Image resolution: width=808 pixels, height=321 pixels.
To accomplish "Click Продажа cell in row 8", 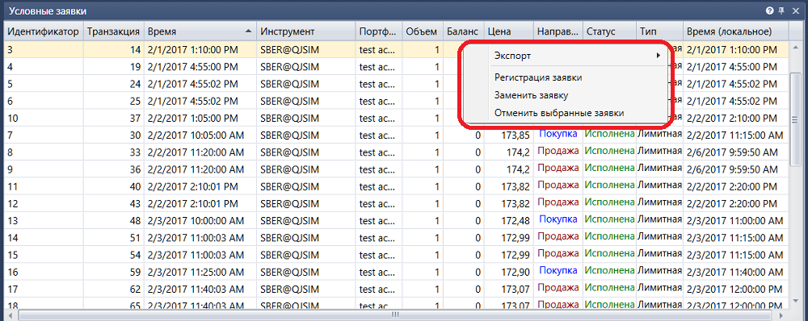I will pos(558,152).
